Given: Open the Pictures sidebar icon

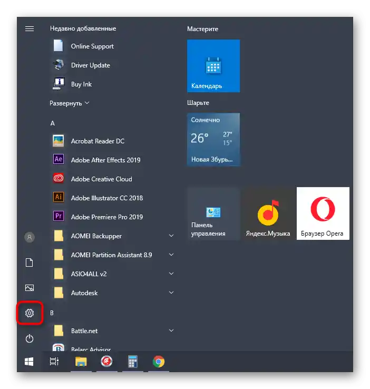Looking at the screenshot, I should (30, 288).
